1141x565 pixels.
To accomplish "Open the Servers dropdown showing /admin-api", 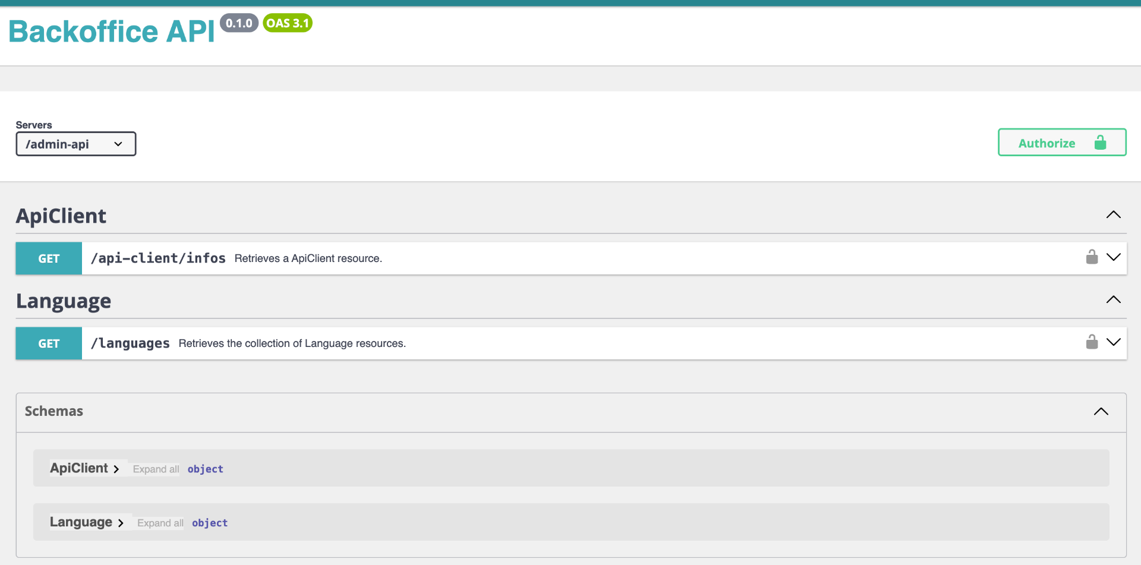I will (76, 144).
